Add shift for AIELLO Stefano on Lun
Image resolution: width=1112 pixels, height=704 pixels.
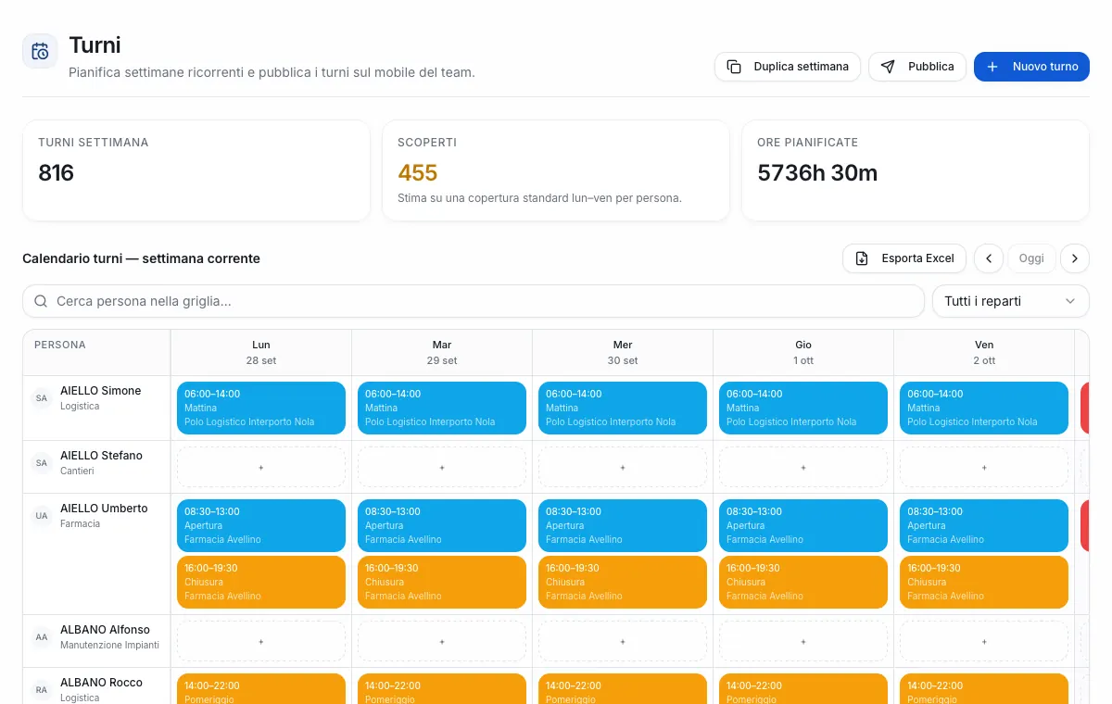(x=261, y=468)
